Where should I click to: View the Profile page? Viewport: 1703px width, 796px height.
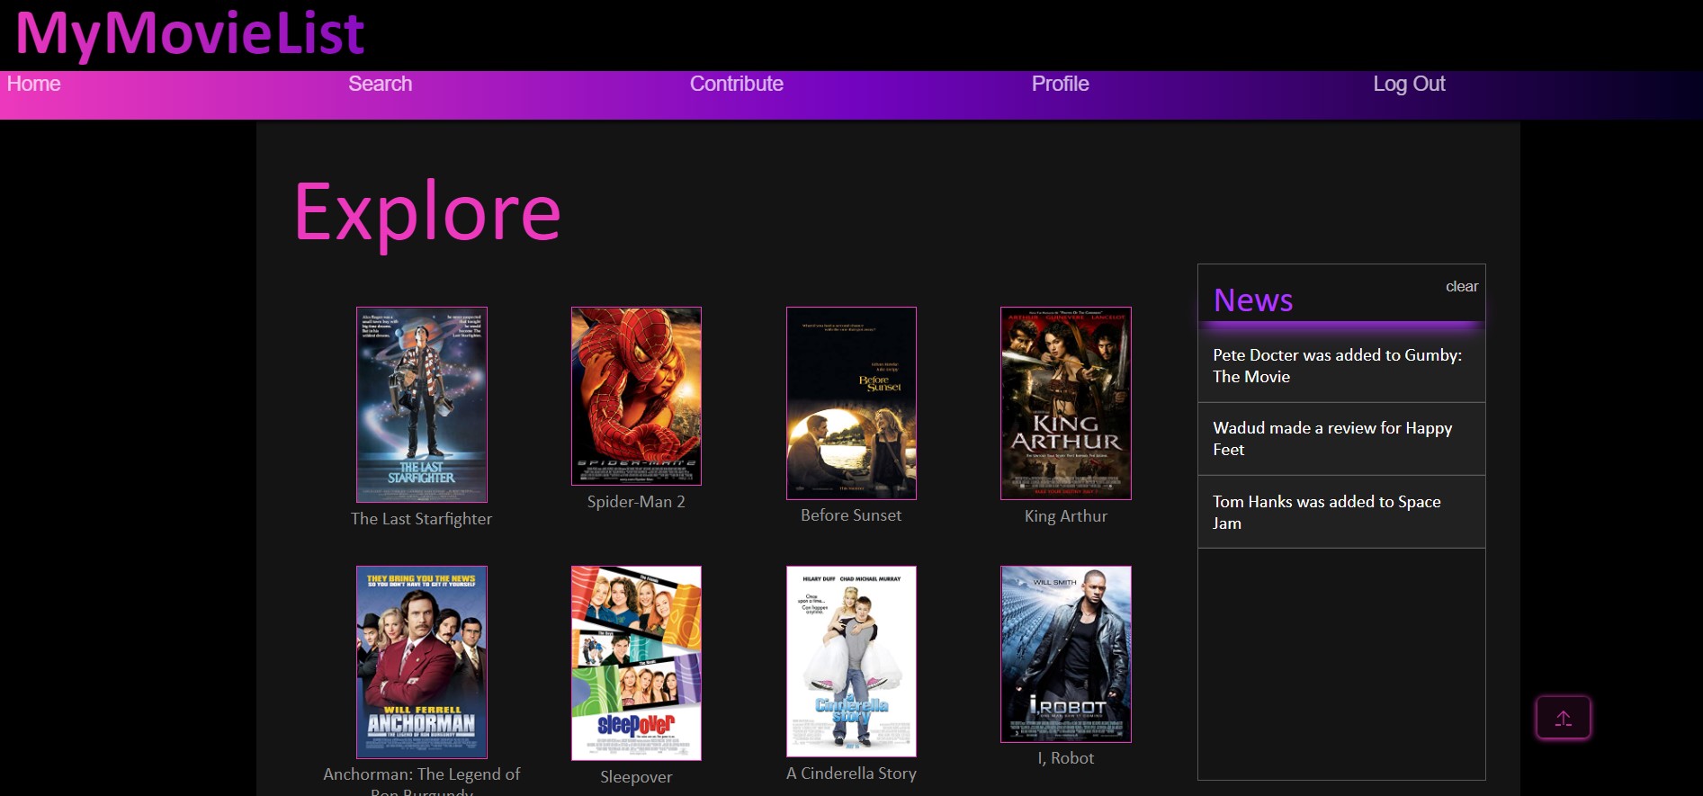click(1060, 84)
